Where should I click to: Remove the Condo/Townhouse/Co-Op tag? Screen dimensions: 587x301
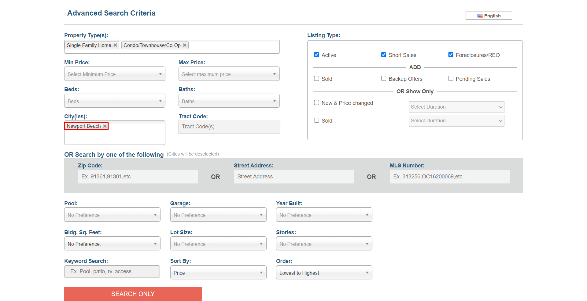point(185,45)
